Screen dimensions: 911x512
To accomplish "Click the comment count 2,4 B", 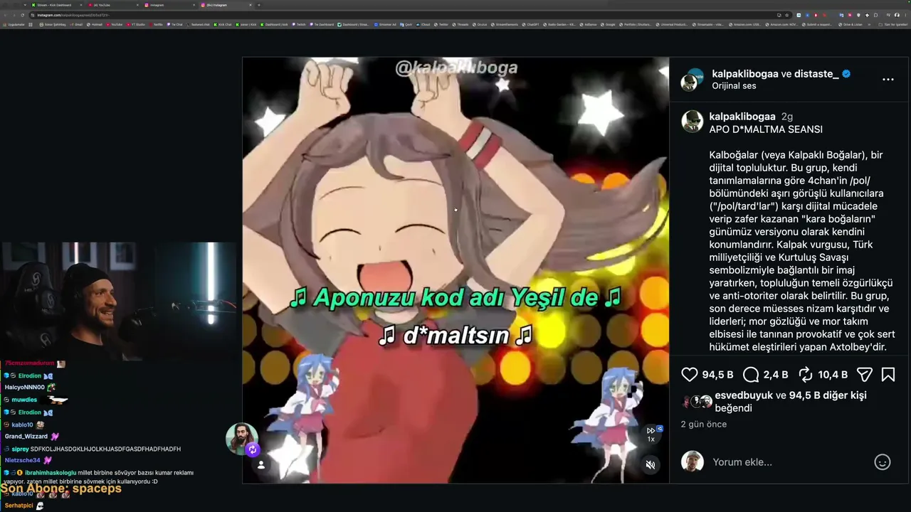I will pyautogui.click(x=776, y=375).
